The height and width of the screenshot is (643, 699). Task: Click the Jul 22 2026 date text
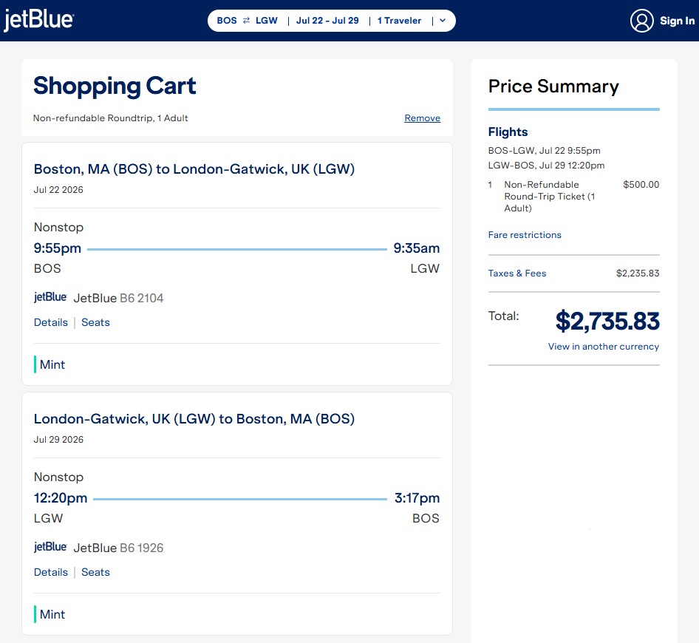[58, 190]
